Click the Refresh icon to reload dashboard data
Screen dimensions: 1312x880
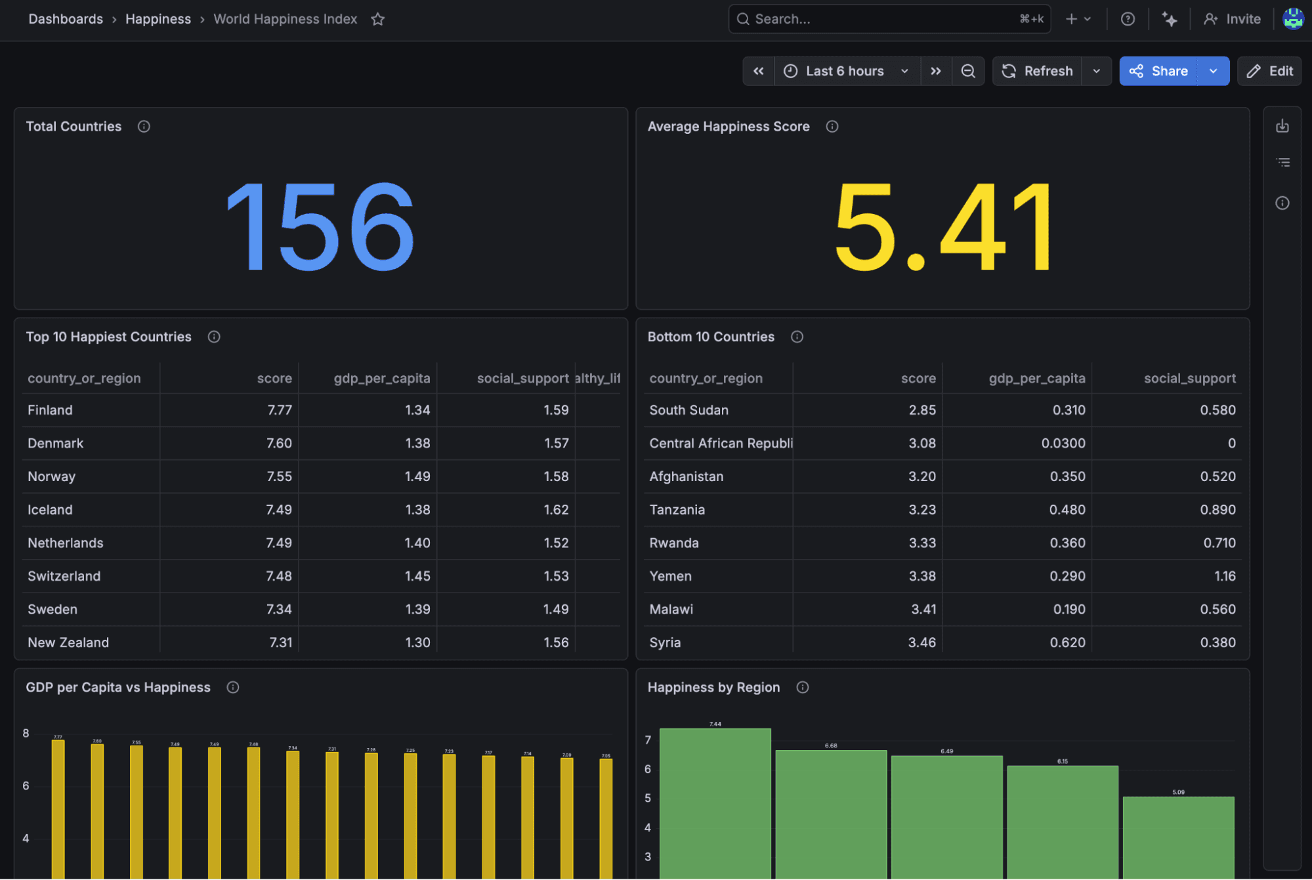pyautogui.click(x=1037, y=71)
